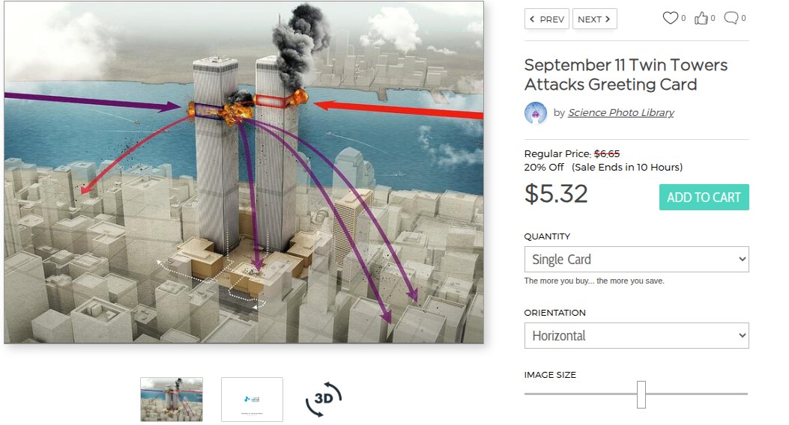Add the card to cart
Screen dimensions: 789x425
704,198
